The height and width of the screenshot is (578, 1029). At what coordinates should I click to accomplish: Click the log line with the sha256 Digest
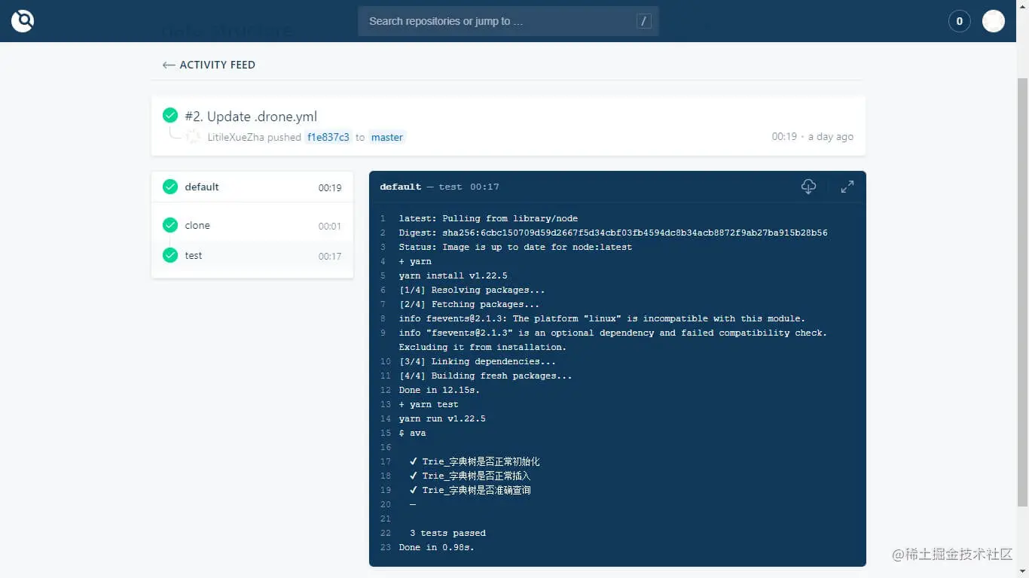(x=613, y=233)
